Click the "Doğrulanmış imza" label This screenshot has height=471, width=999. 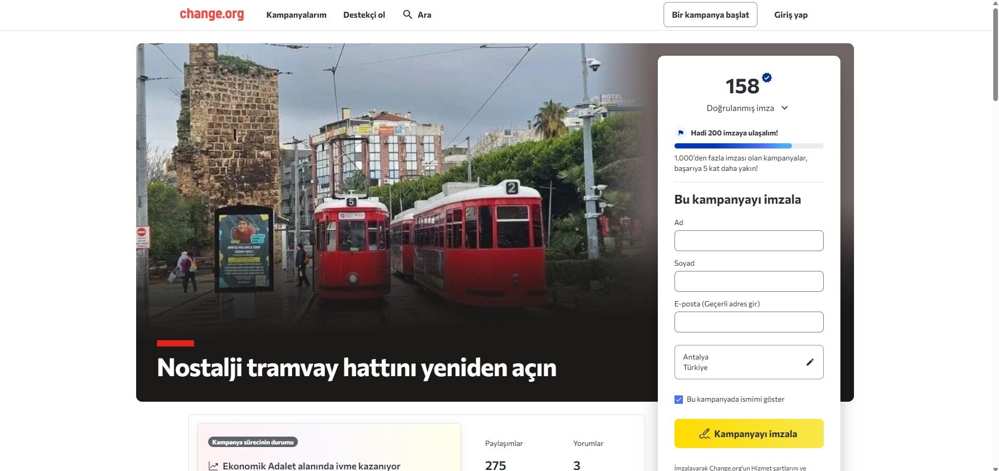click(x=740, y=108)
